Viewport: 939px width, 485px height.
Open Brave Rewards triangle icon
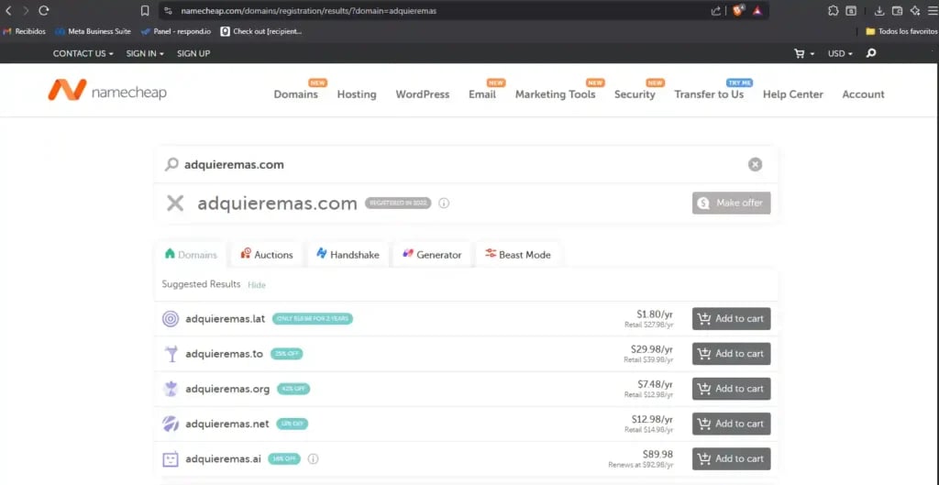coord(757,11)
